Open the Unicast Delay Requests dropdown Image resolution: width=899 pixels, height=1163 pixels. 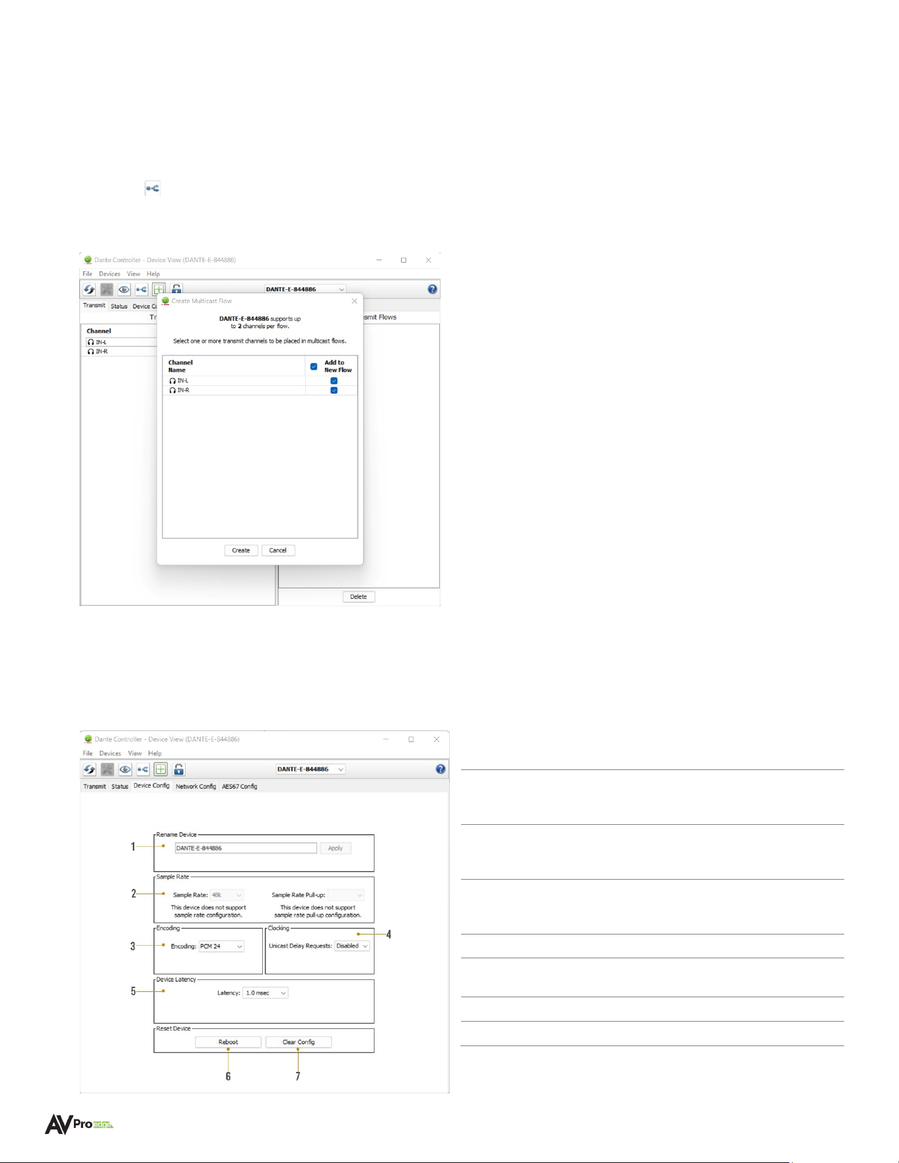tap(352, 946)
